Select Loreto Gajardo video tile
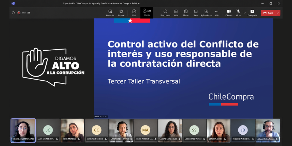The image size is (292, 146). (x=218, y=131)
